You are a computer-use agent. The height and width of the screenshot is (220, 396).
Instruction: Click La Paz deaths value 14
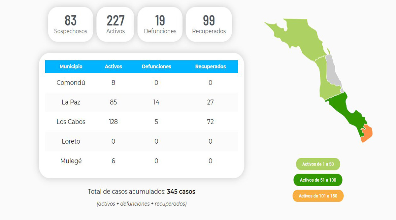pyautogui.click(x=156, y=102)
